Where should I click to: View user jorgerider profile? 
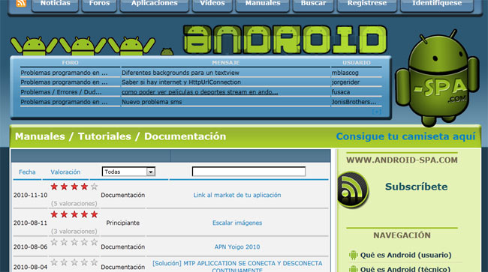345,82
